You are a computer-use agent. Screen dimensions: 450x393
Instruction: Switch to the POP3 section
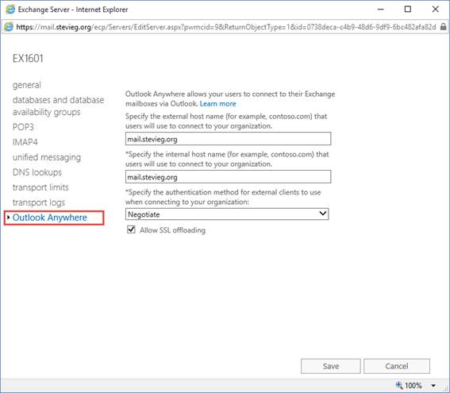click(23, 127)
